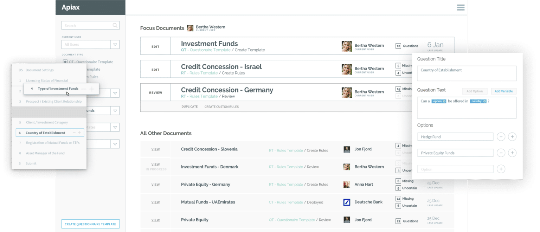540x232 pixels.
Task: Remove the country variable tag
Action: coord(484,101)
